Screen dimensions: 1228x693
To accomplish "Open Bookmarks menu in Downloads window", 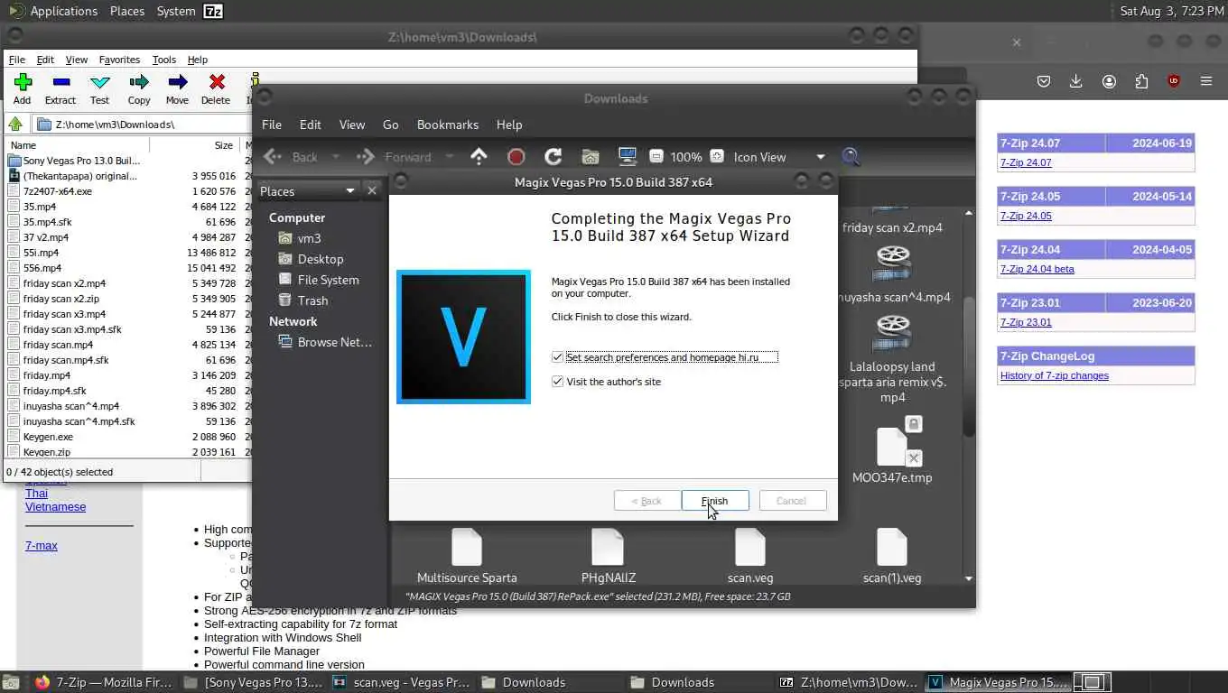I will [448, 125].
